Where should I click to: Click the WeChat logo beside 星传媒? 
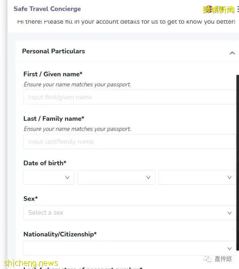pos(209,259)
